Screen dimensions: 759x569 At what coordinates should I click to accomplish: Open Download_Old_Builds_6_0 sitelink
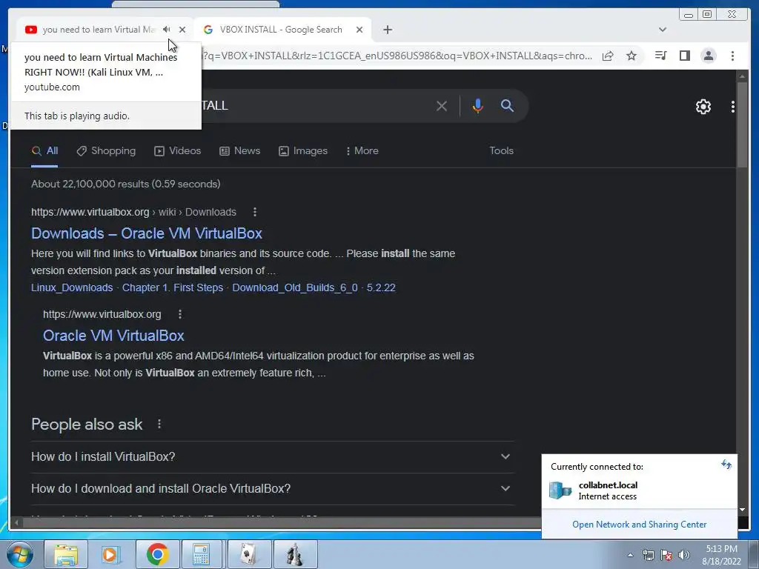(295, 287)
